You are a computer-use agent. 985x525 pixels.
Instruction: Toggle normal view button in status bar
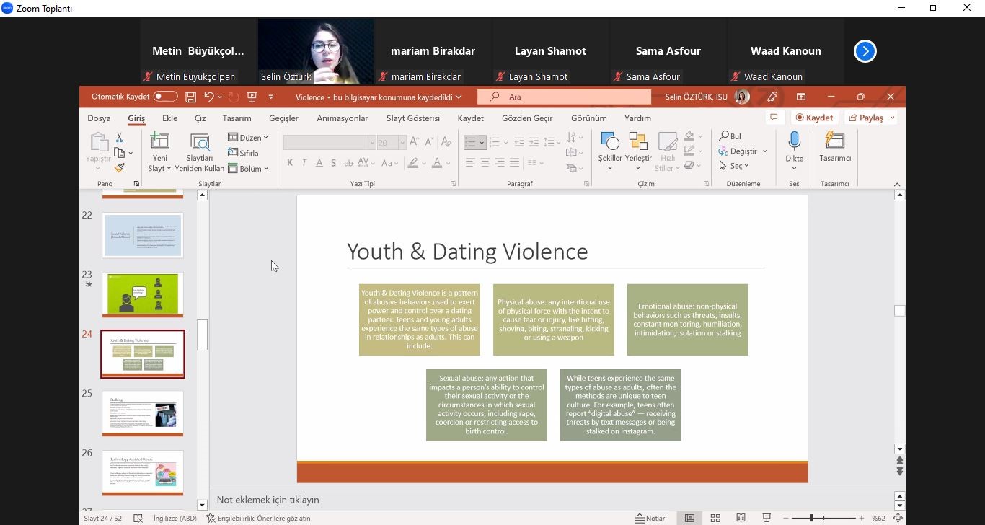[689, 518]
